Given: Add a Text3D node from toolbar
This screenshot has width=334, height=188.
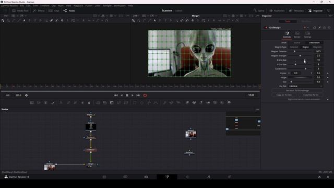Looking at the screenshot, I should coord(201,103).
